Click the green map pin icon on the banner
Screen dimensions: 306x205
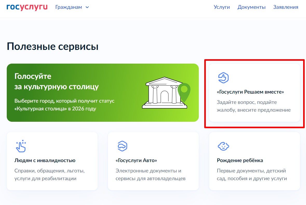coord(184,93)
